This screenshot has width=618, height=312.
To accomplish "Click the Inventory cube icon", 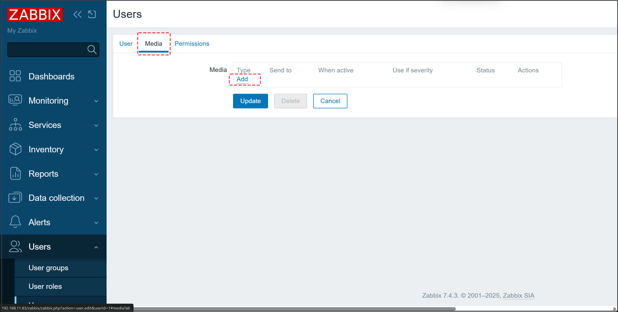I will click(x=15, y=149).
